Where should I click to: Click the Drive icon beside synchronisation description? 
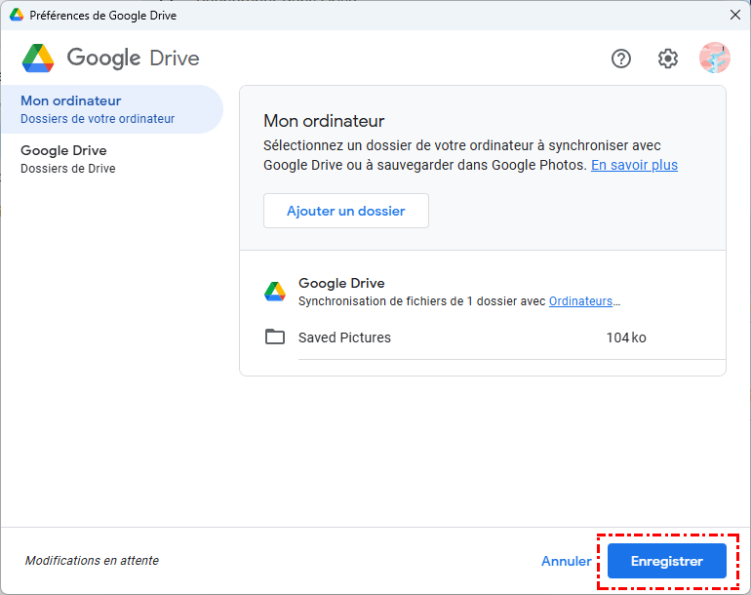[x=275, y=292]
